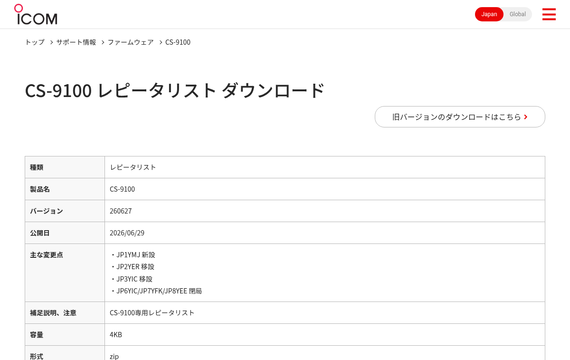The width and height of the screenshot is (570, 360).
Task: Click the page title CS-9100 レピータリスト ダウンロード
Action: (x=175, y=90)
